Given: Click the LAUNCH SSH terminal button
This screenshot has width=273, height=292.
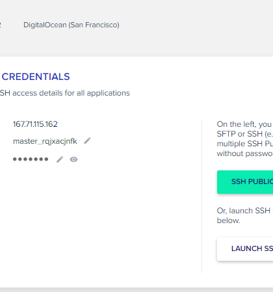Looking at the screenshot, I should (245, 249).
